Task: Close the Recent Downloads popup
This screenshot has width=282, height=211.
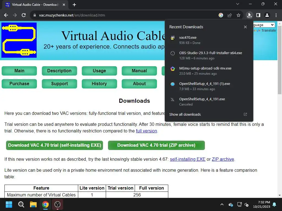Action: point(245,27)
